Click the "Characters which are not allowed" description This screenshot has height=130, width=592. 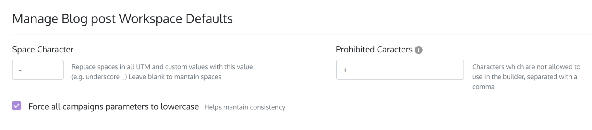point(526,67)
